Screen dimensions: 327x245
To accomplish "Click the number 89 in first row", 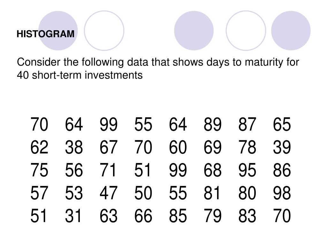I will (212, 124).
